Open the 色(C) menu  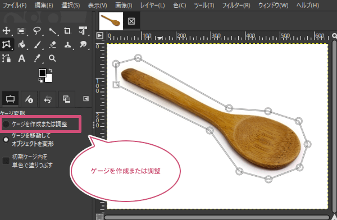point(180,5)
